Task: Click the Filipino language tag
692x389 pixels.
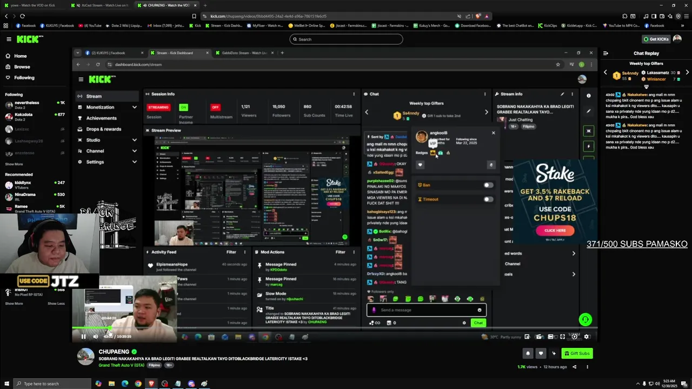Action: 155,365
